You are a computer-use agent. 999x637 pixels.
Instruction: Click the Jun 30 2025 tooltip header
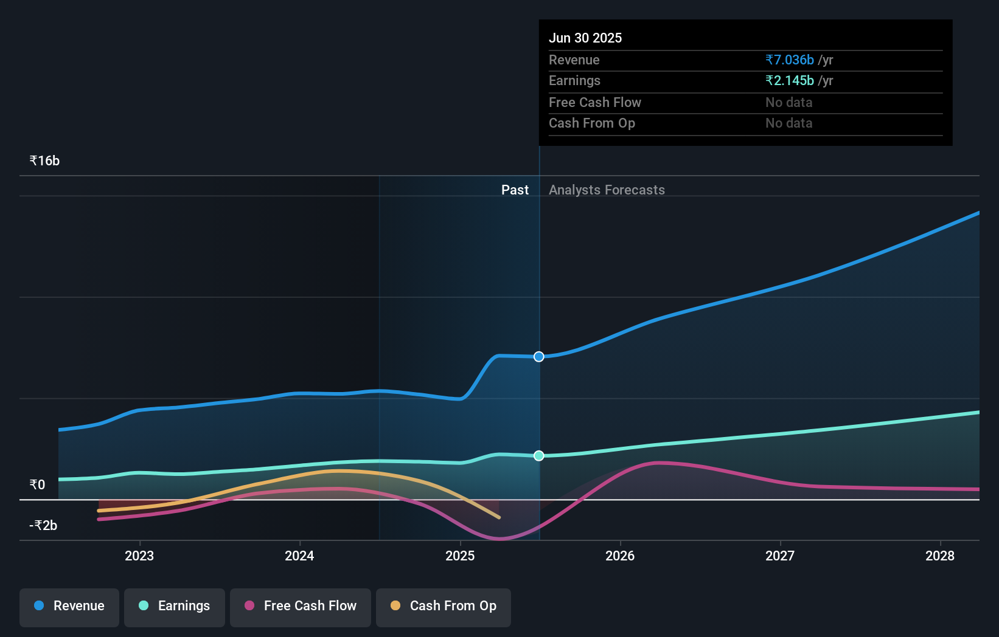(585, 38)
